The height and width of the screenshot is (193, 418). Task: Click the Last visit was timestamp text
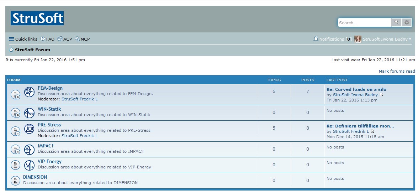click(373, 60)
